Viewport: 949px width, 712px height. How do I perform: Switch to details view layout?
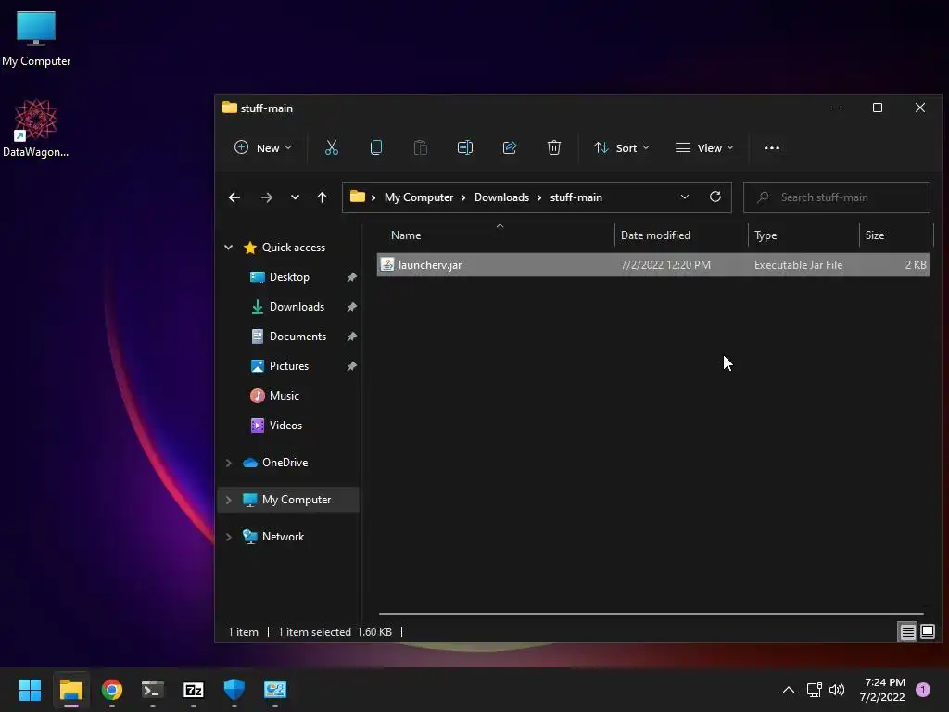(908, 632)
